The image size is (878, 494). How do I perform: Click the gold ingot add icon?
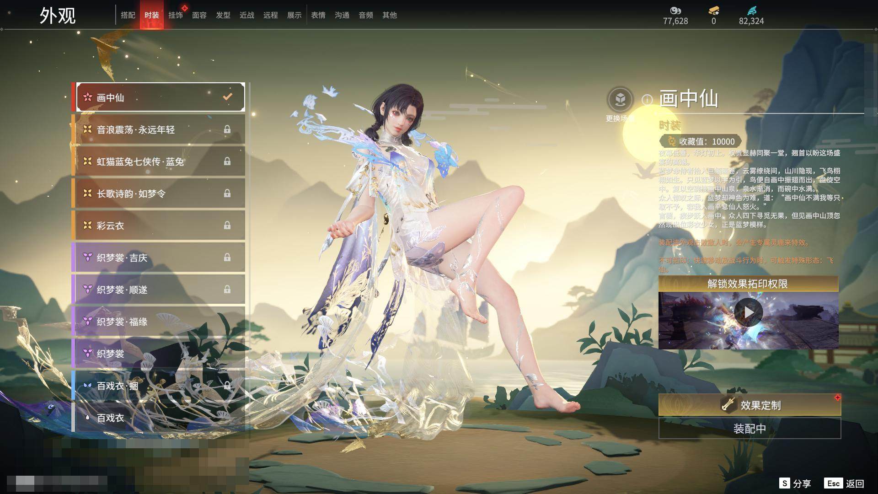[x=713, y=10]
